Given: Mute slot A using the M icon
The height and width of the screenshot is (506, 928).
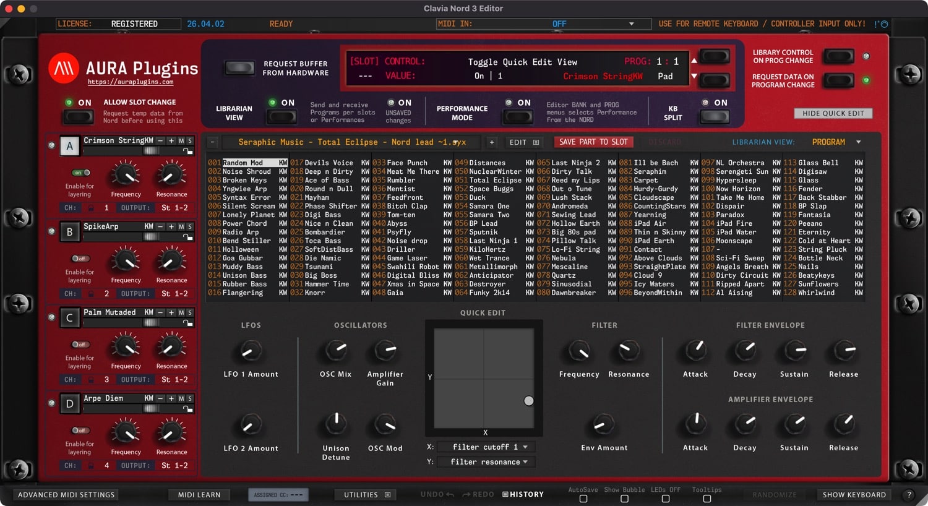Looking at the screenshot, I should [181, 140].
